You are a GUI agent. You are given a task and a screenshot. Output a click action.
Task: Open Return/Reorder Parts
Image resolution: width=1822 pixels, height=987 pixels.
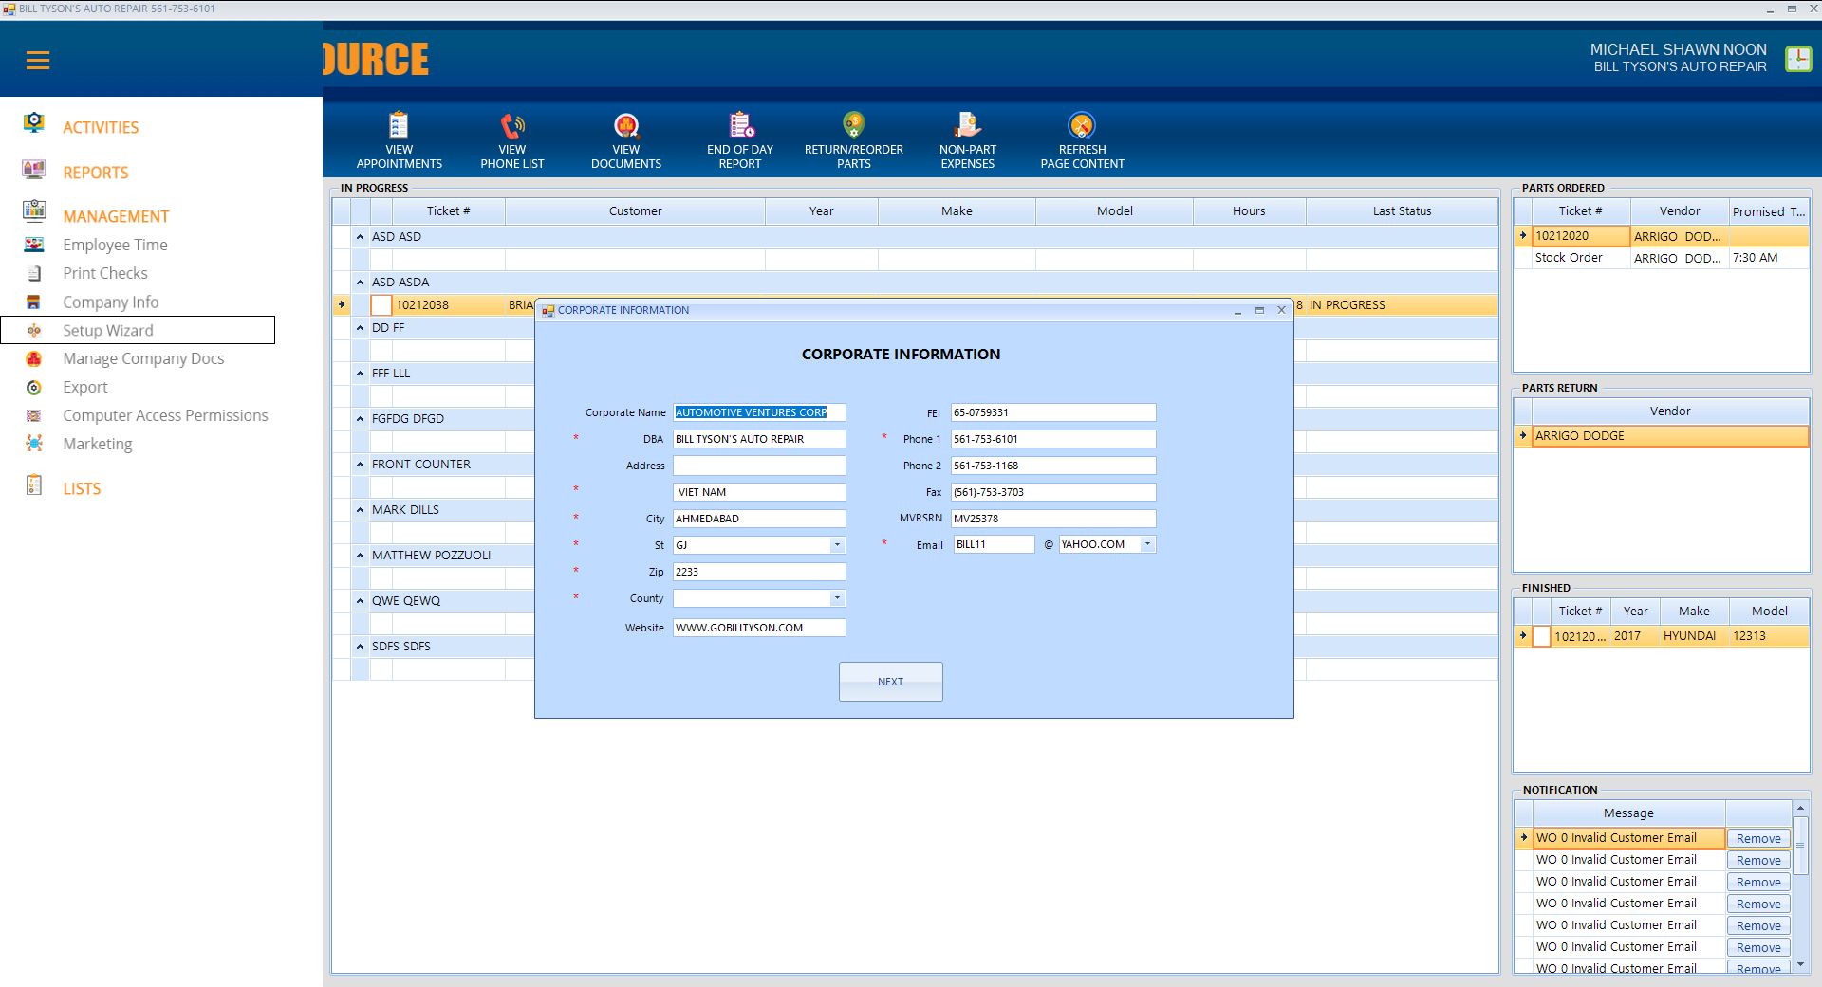[x=853, y=126]
